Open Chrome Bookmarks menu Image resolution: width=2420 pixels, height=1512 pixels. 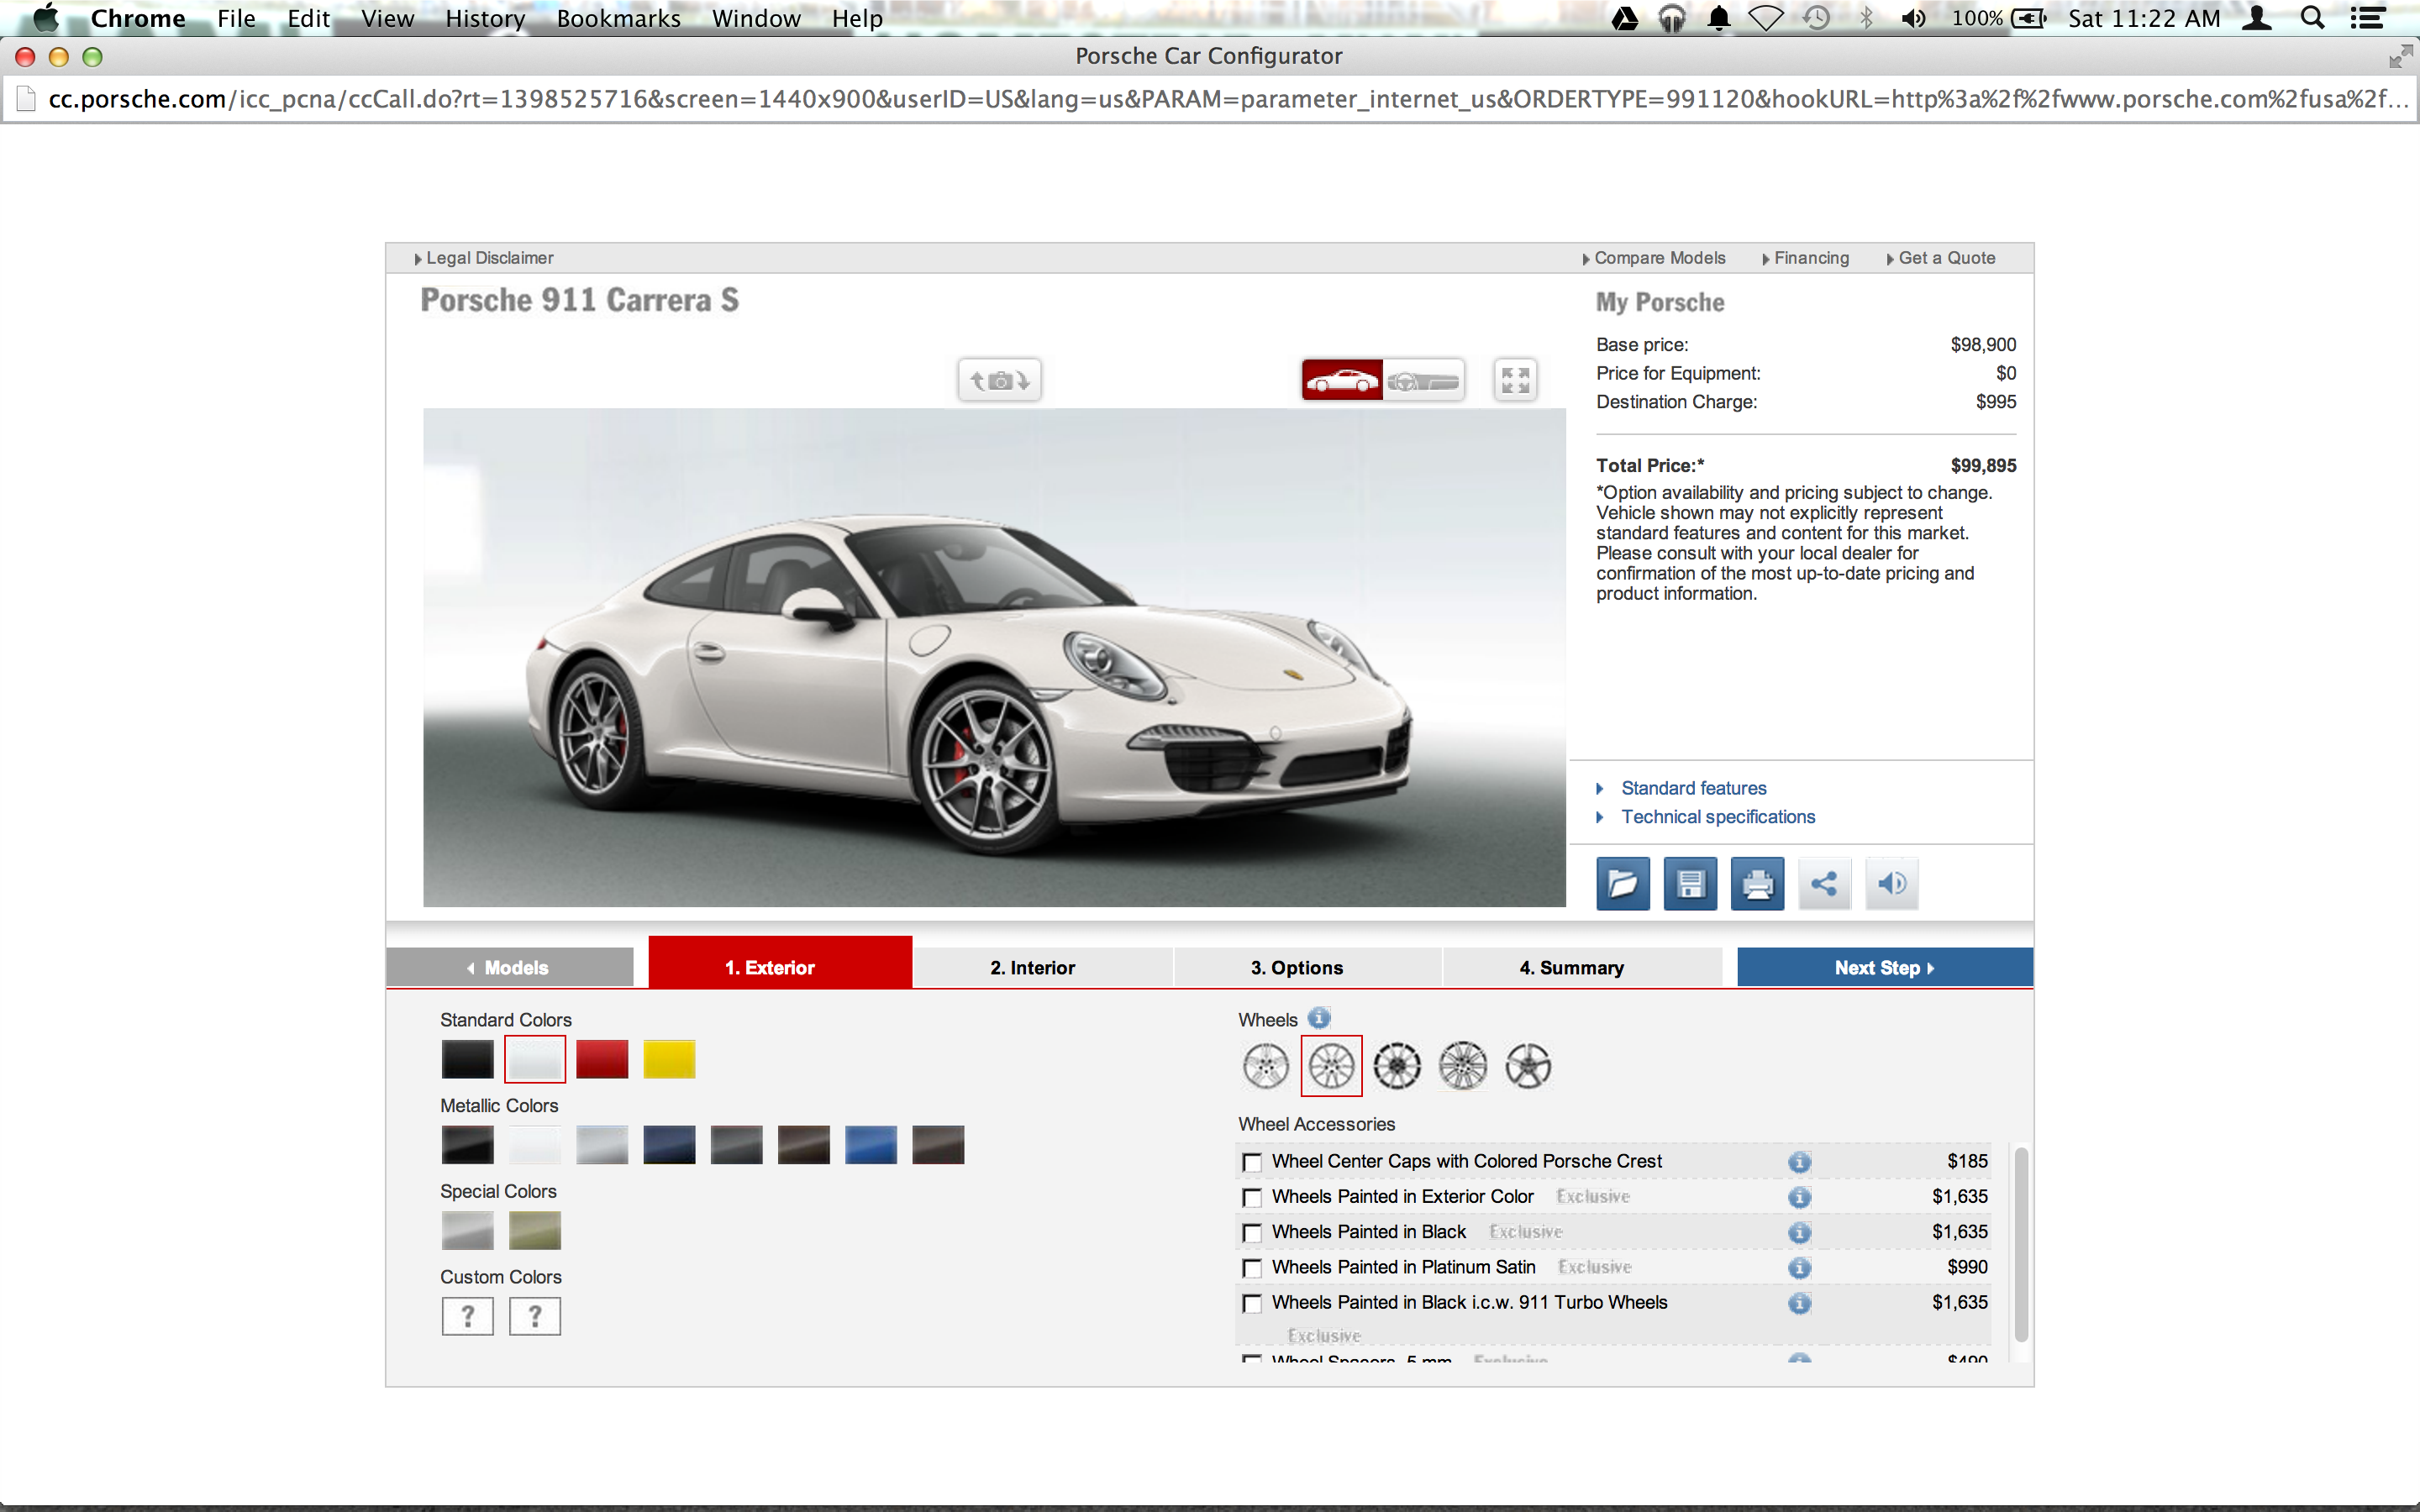(618, 18)
